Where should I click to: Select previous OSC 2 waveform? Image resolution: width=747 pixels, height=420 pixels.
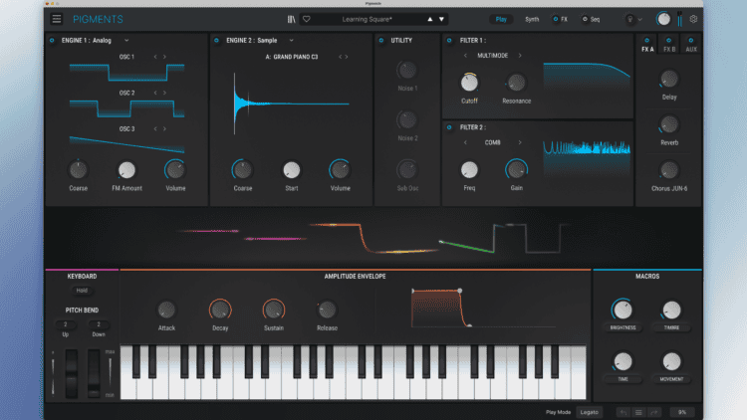pyautogui.click(x=155, y=93)
